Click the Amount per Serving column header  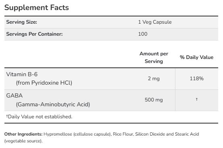pos(154,57)
